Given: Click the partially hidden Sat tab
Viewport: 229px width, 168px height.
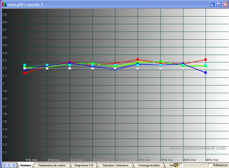Looking at the screenshot, I should coord(171,165).
